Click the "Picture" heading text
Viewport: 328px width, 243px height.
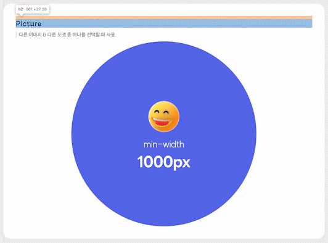point(28,23)
